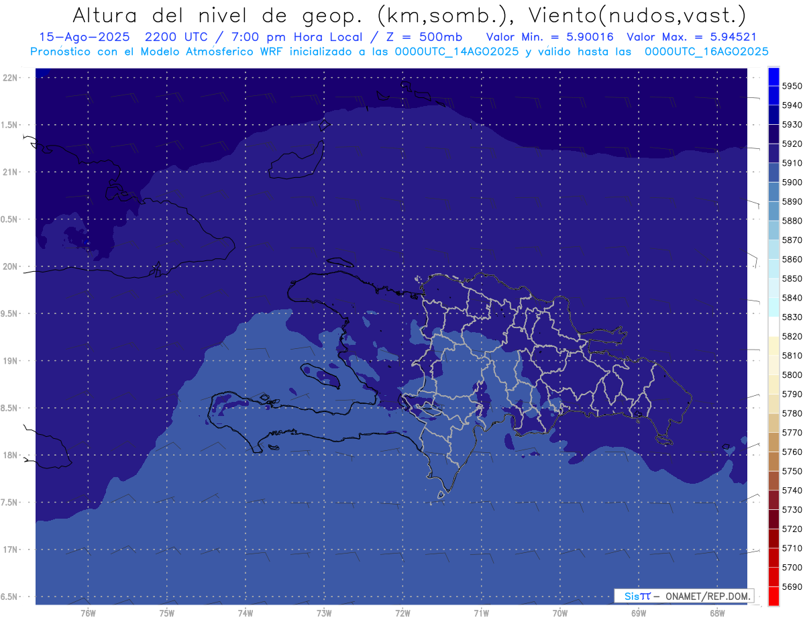This screenshot has height=622, width=805.
Task: Click the 'SisTT - ONAMET/REP.DOM.' credit label
Action: [x=684, y=596]
